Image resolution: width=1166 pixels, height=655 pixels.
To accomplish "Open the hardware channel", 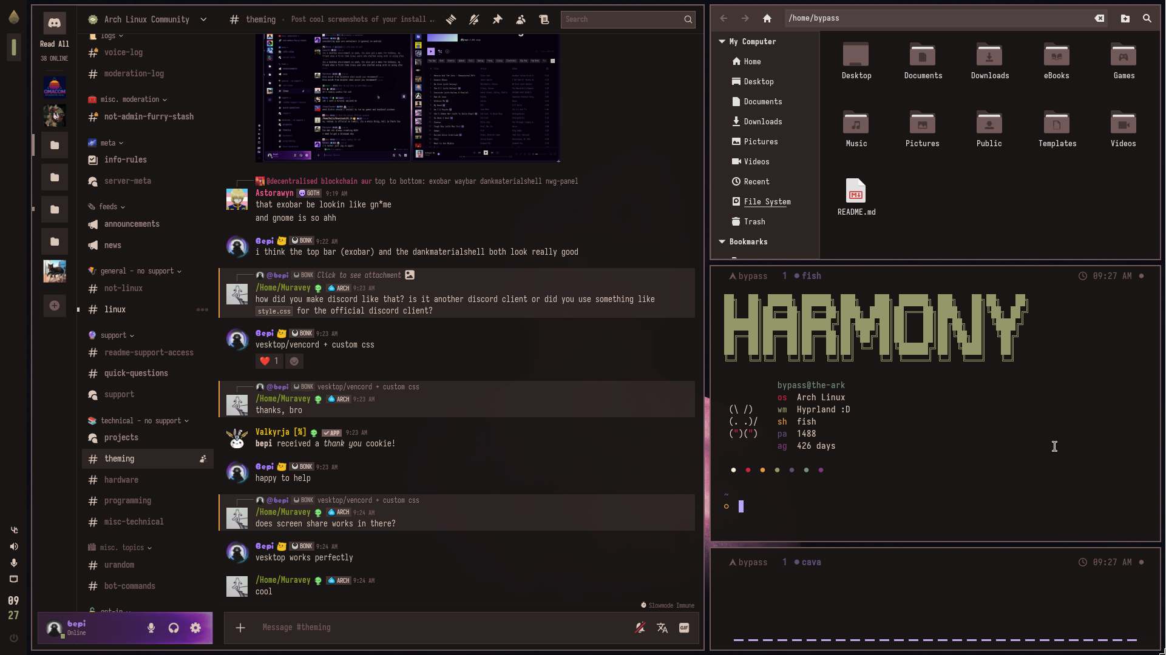I will 121,480.
